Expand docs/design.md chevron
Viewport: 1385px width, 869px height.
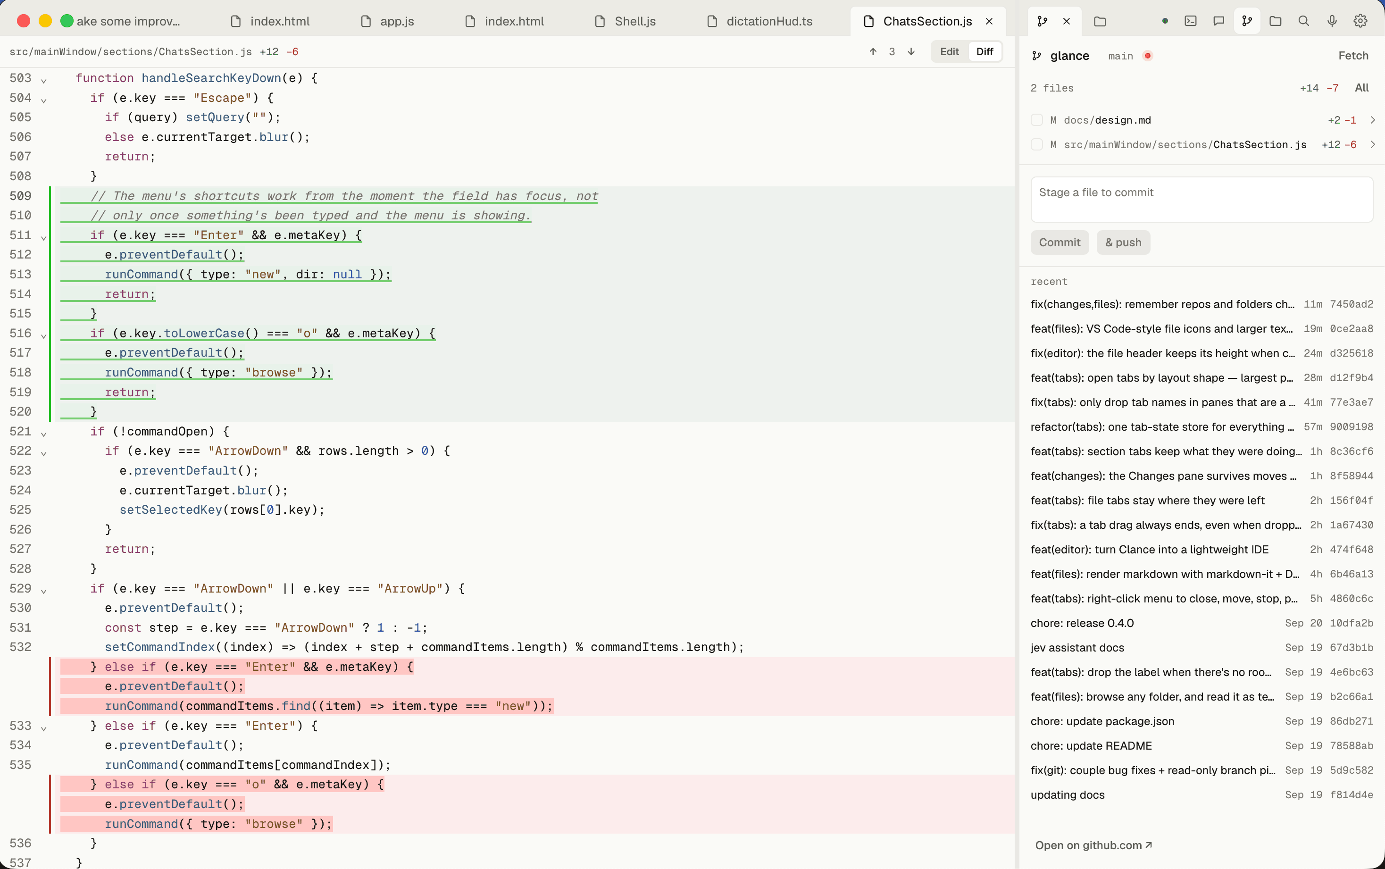tap(1372, 120)
